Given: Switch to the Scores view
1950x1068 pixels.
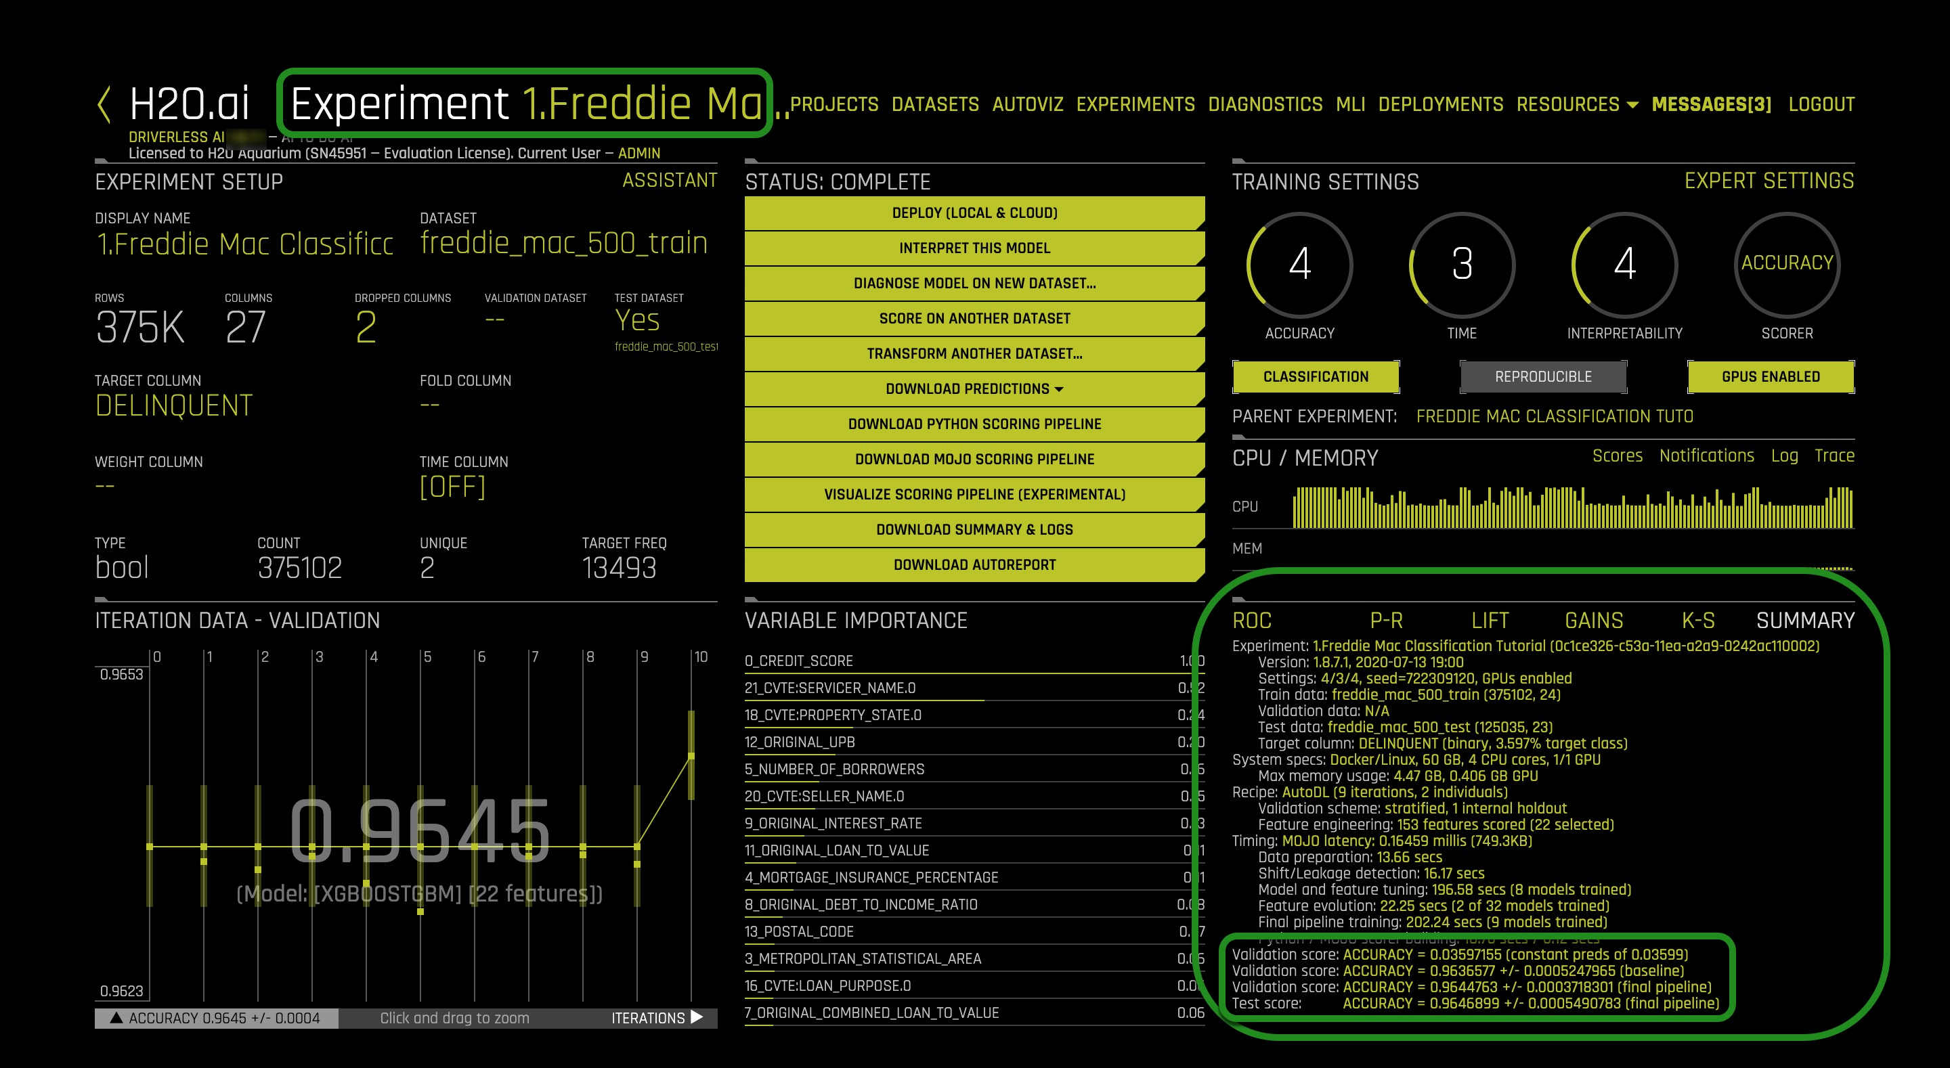Looking at the screenshot, I should (1617, 455).
